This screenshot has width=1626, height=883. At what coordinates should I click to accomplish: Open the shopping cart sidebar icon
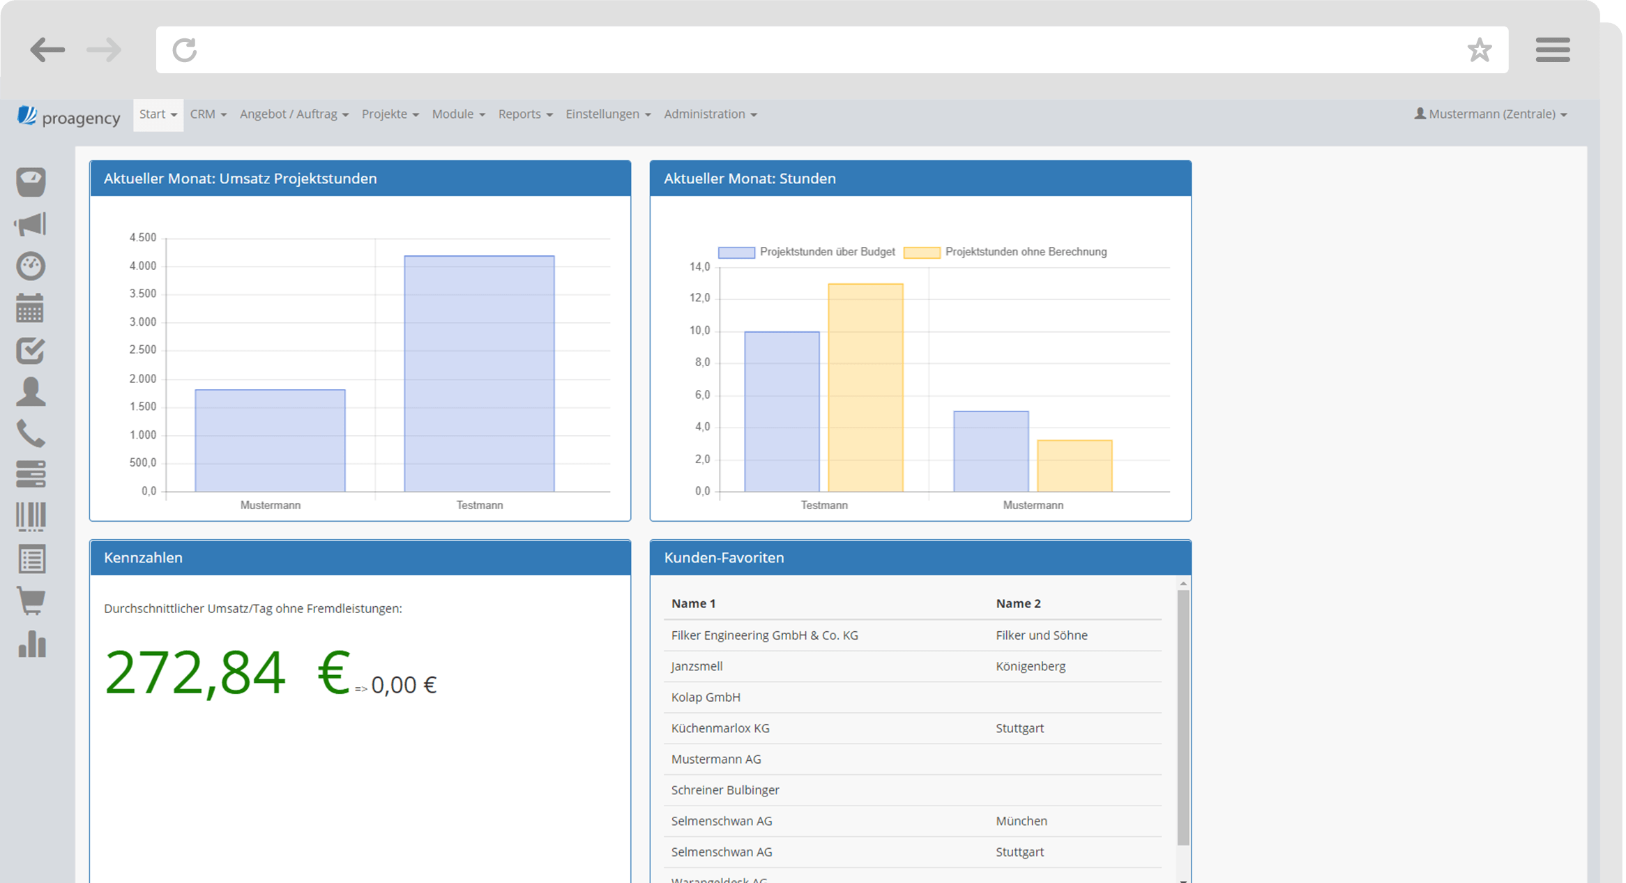[31, 601]
